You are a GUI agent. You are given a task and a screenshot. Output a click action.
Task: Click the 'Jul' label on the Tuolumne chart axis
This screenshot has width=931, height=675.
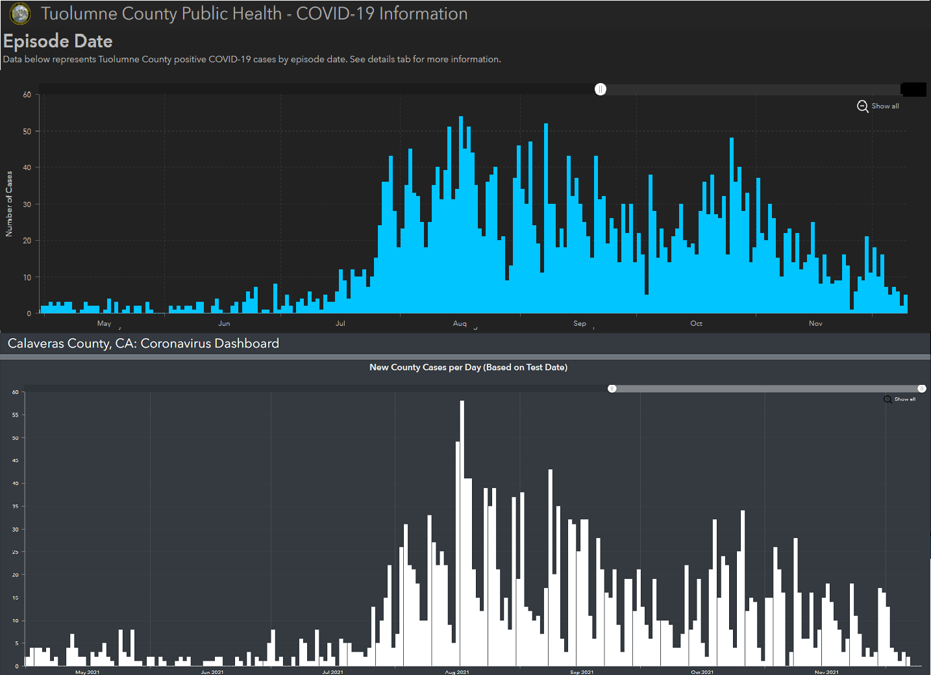click(x=340, y=323)
